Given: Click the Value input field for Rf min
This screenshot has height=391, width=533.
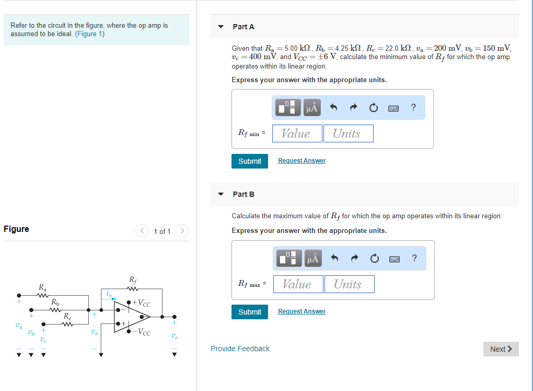Looking at the screenshot, I should coord(297,133).
